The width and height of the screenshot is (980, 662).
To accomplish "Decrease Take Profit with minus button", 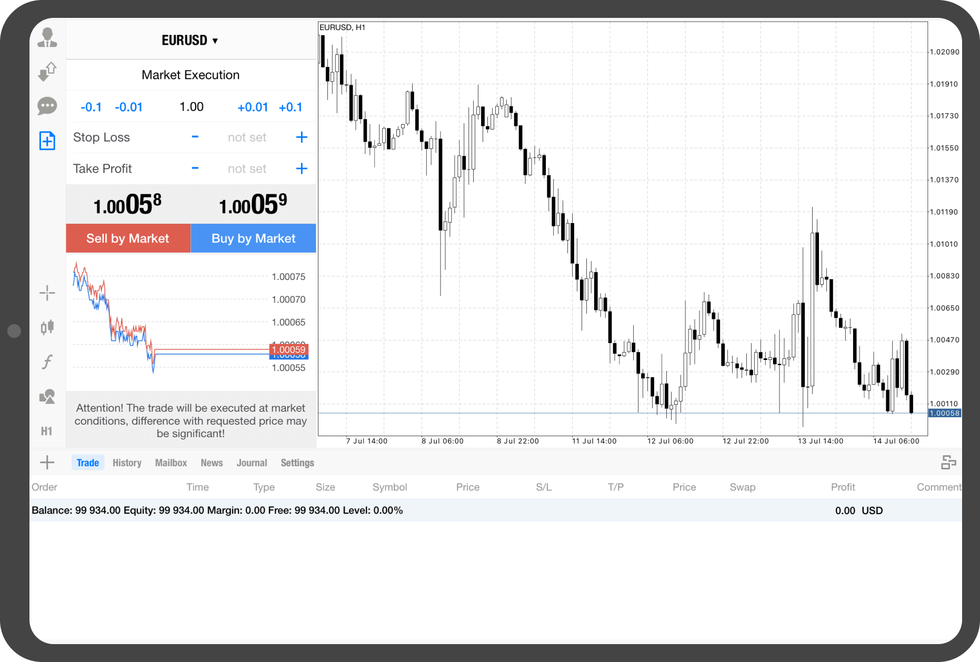I will 195,168.
